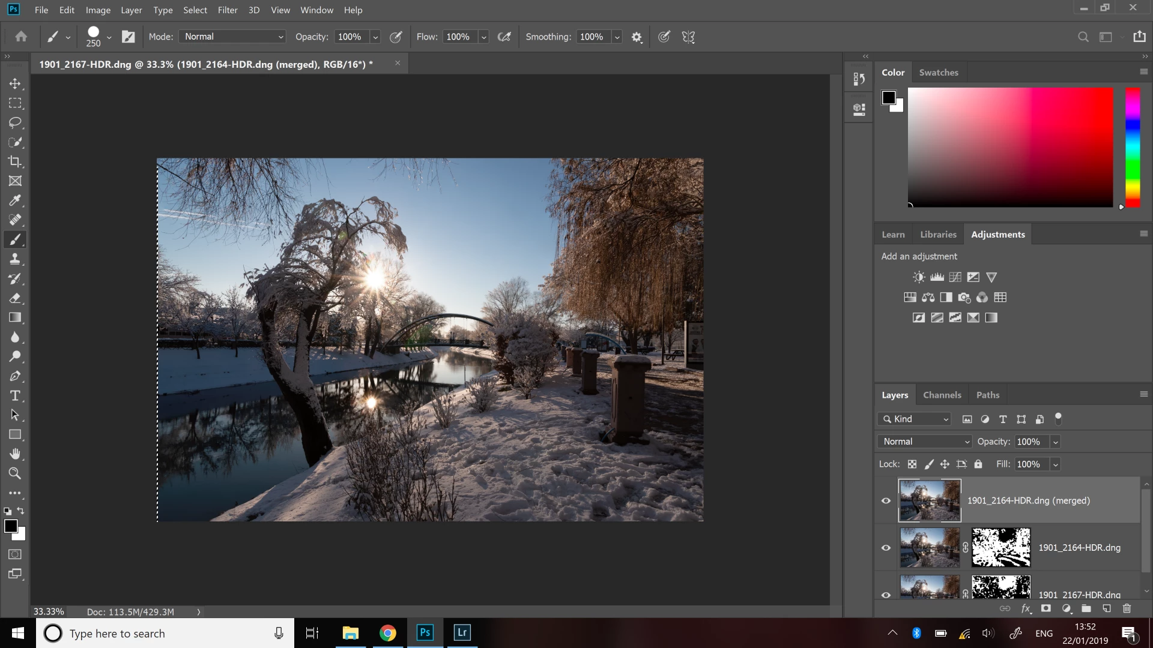Add a Curves adjustment
This screenshot has height=648, width=1153.
pyautogui.click(x=955, y=277)
